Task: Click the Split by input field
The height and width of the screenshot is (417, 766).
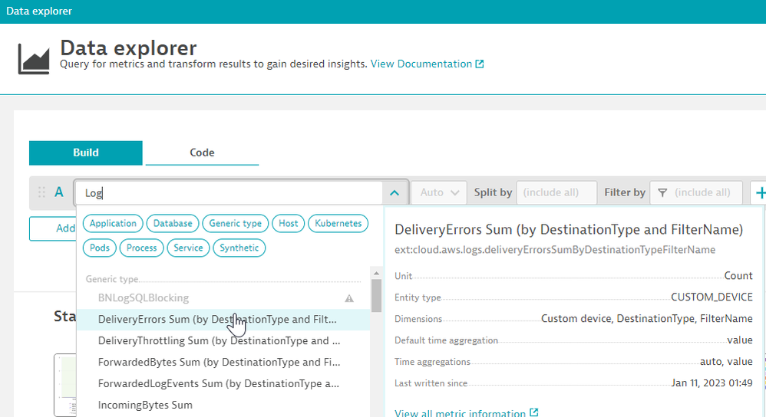Action: (556, 192)
